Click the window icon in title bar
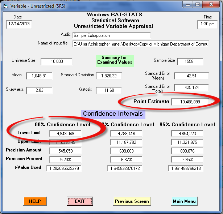This screenshot has height=214, width=223. tap(5, 5)
